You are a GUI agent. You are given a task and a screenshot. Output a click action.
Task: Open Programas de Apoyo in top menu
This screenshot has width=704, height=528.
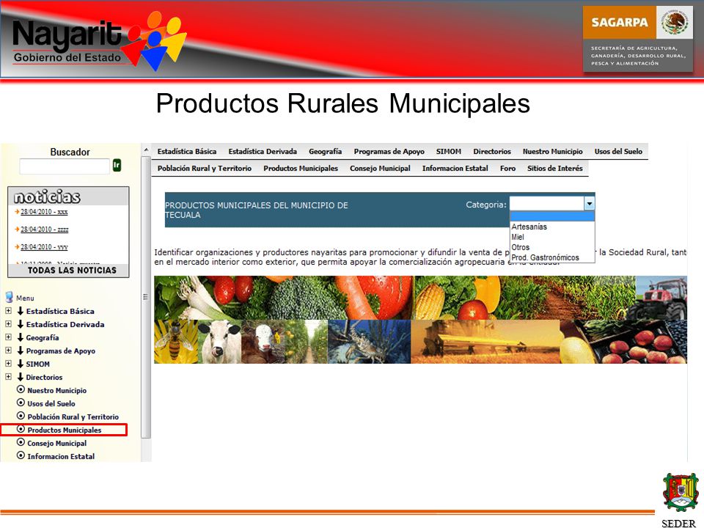389,152
